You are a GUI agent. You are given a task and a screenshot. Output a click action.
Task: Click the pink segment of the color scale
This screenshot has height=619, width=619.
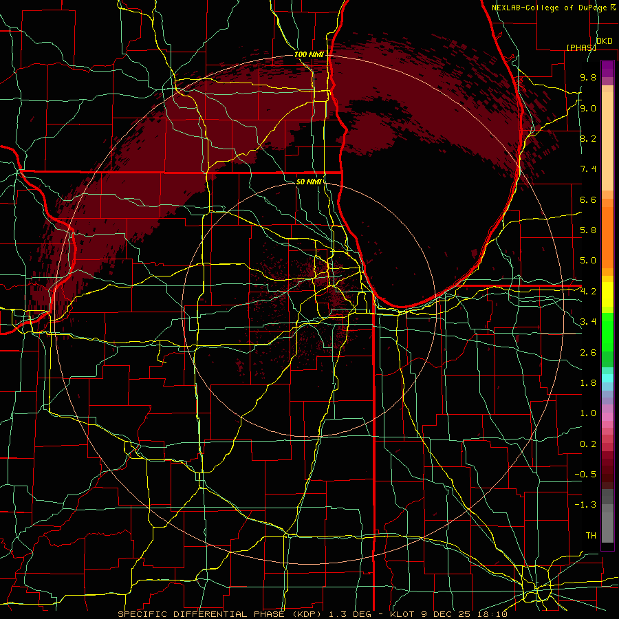pyautogui.click(x=607, y=417)
